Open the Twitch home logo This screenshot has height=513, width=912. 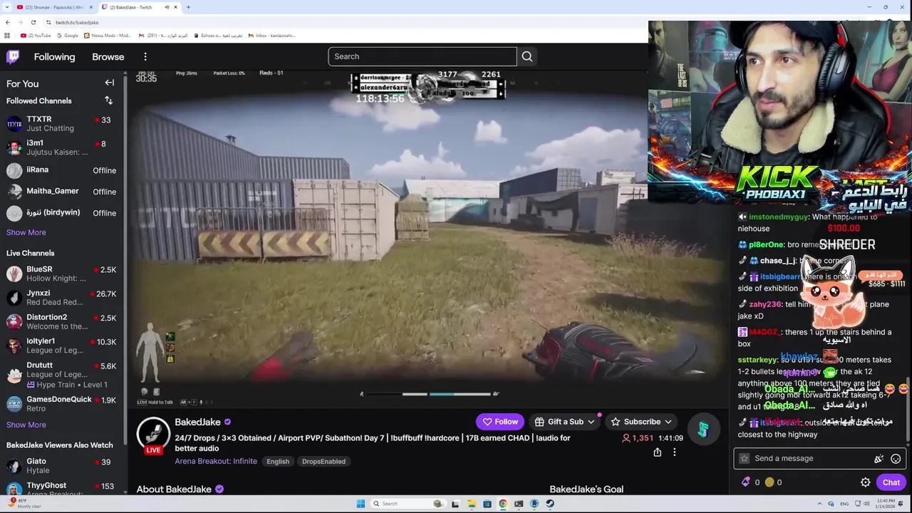tap(13, 57)
